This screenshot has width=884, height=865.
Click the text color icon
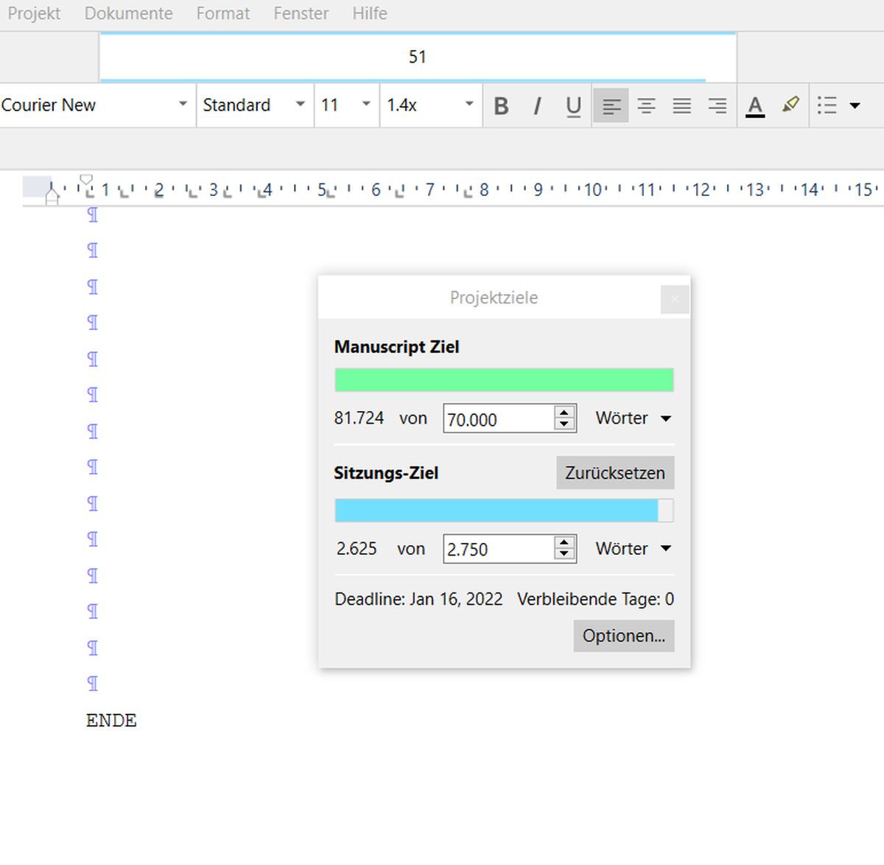[755, 106]
